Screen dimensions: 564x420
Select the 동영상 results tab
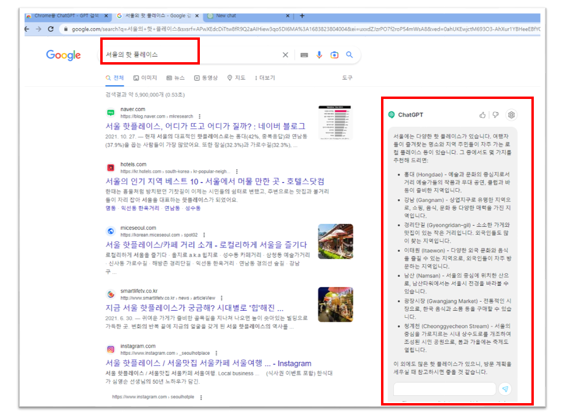(206, 78)
